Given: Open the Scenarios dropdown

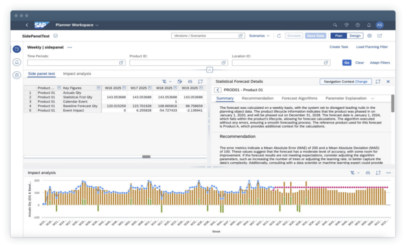Looking at the screenshot, I should pyautogui.click(x=259, y=36).
